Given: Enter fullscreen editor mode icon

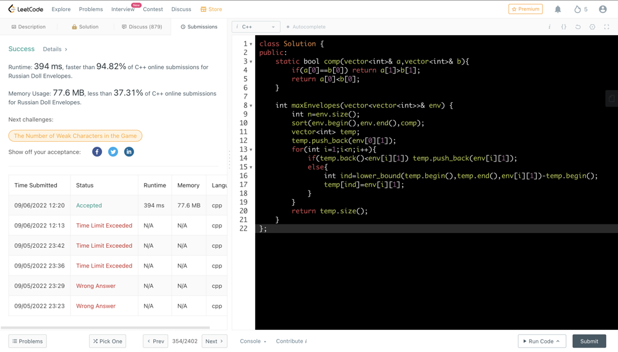Looking at the screenshot, I should (606, 27).
